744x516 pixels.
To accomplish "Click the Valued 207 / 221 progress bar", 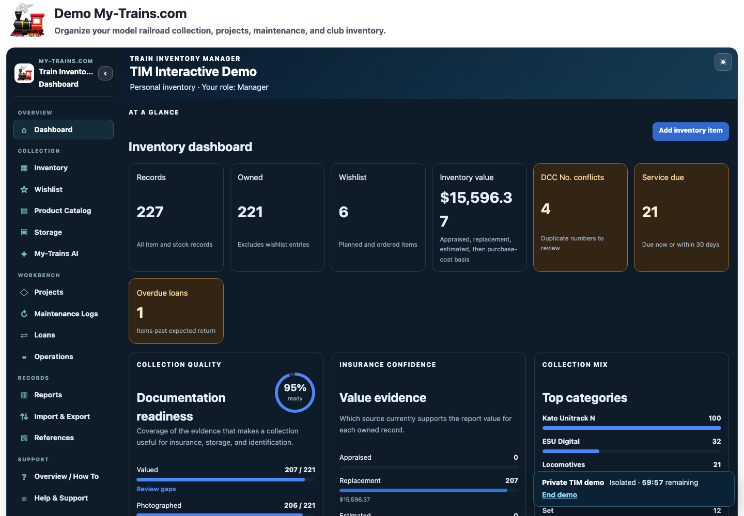I will pos(226,479).
